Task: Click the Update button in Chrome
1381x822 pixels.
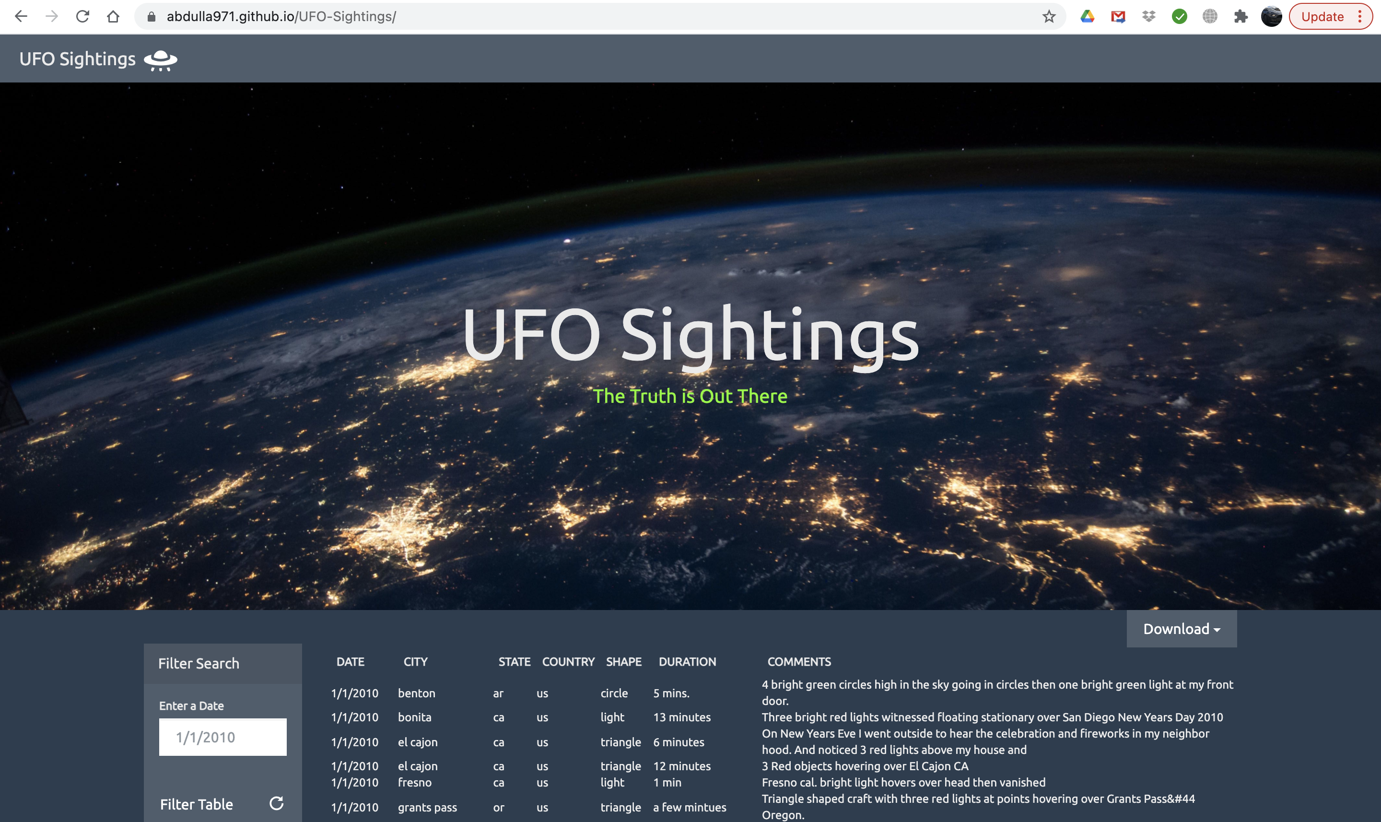Action: pos(1322,17)
